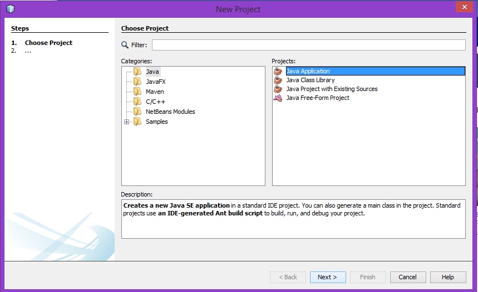Open the Help button

(447, 277)
